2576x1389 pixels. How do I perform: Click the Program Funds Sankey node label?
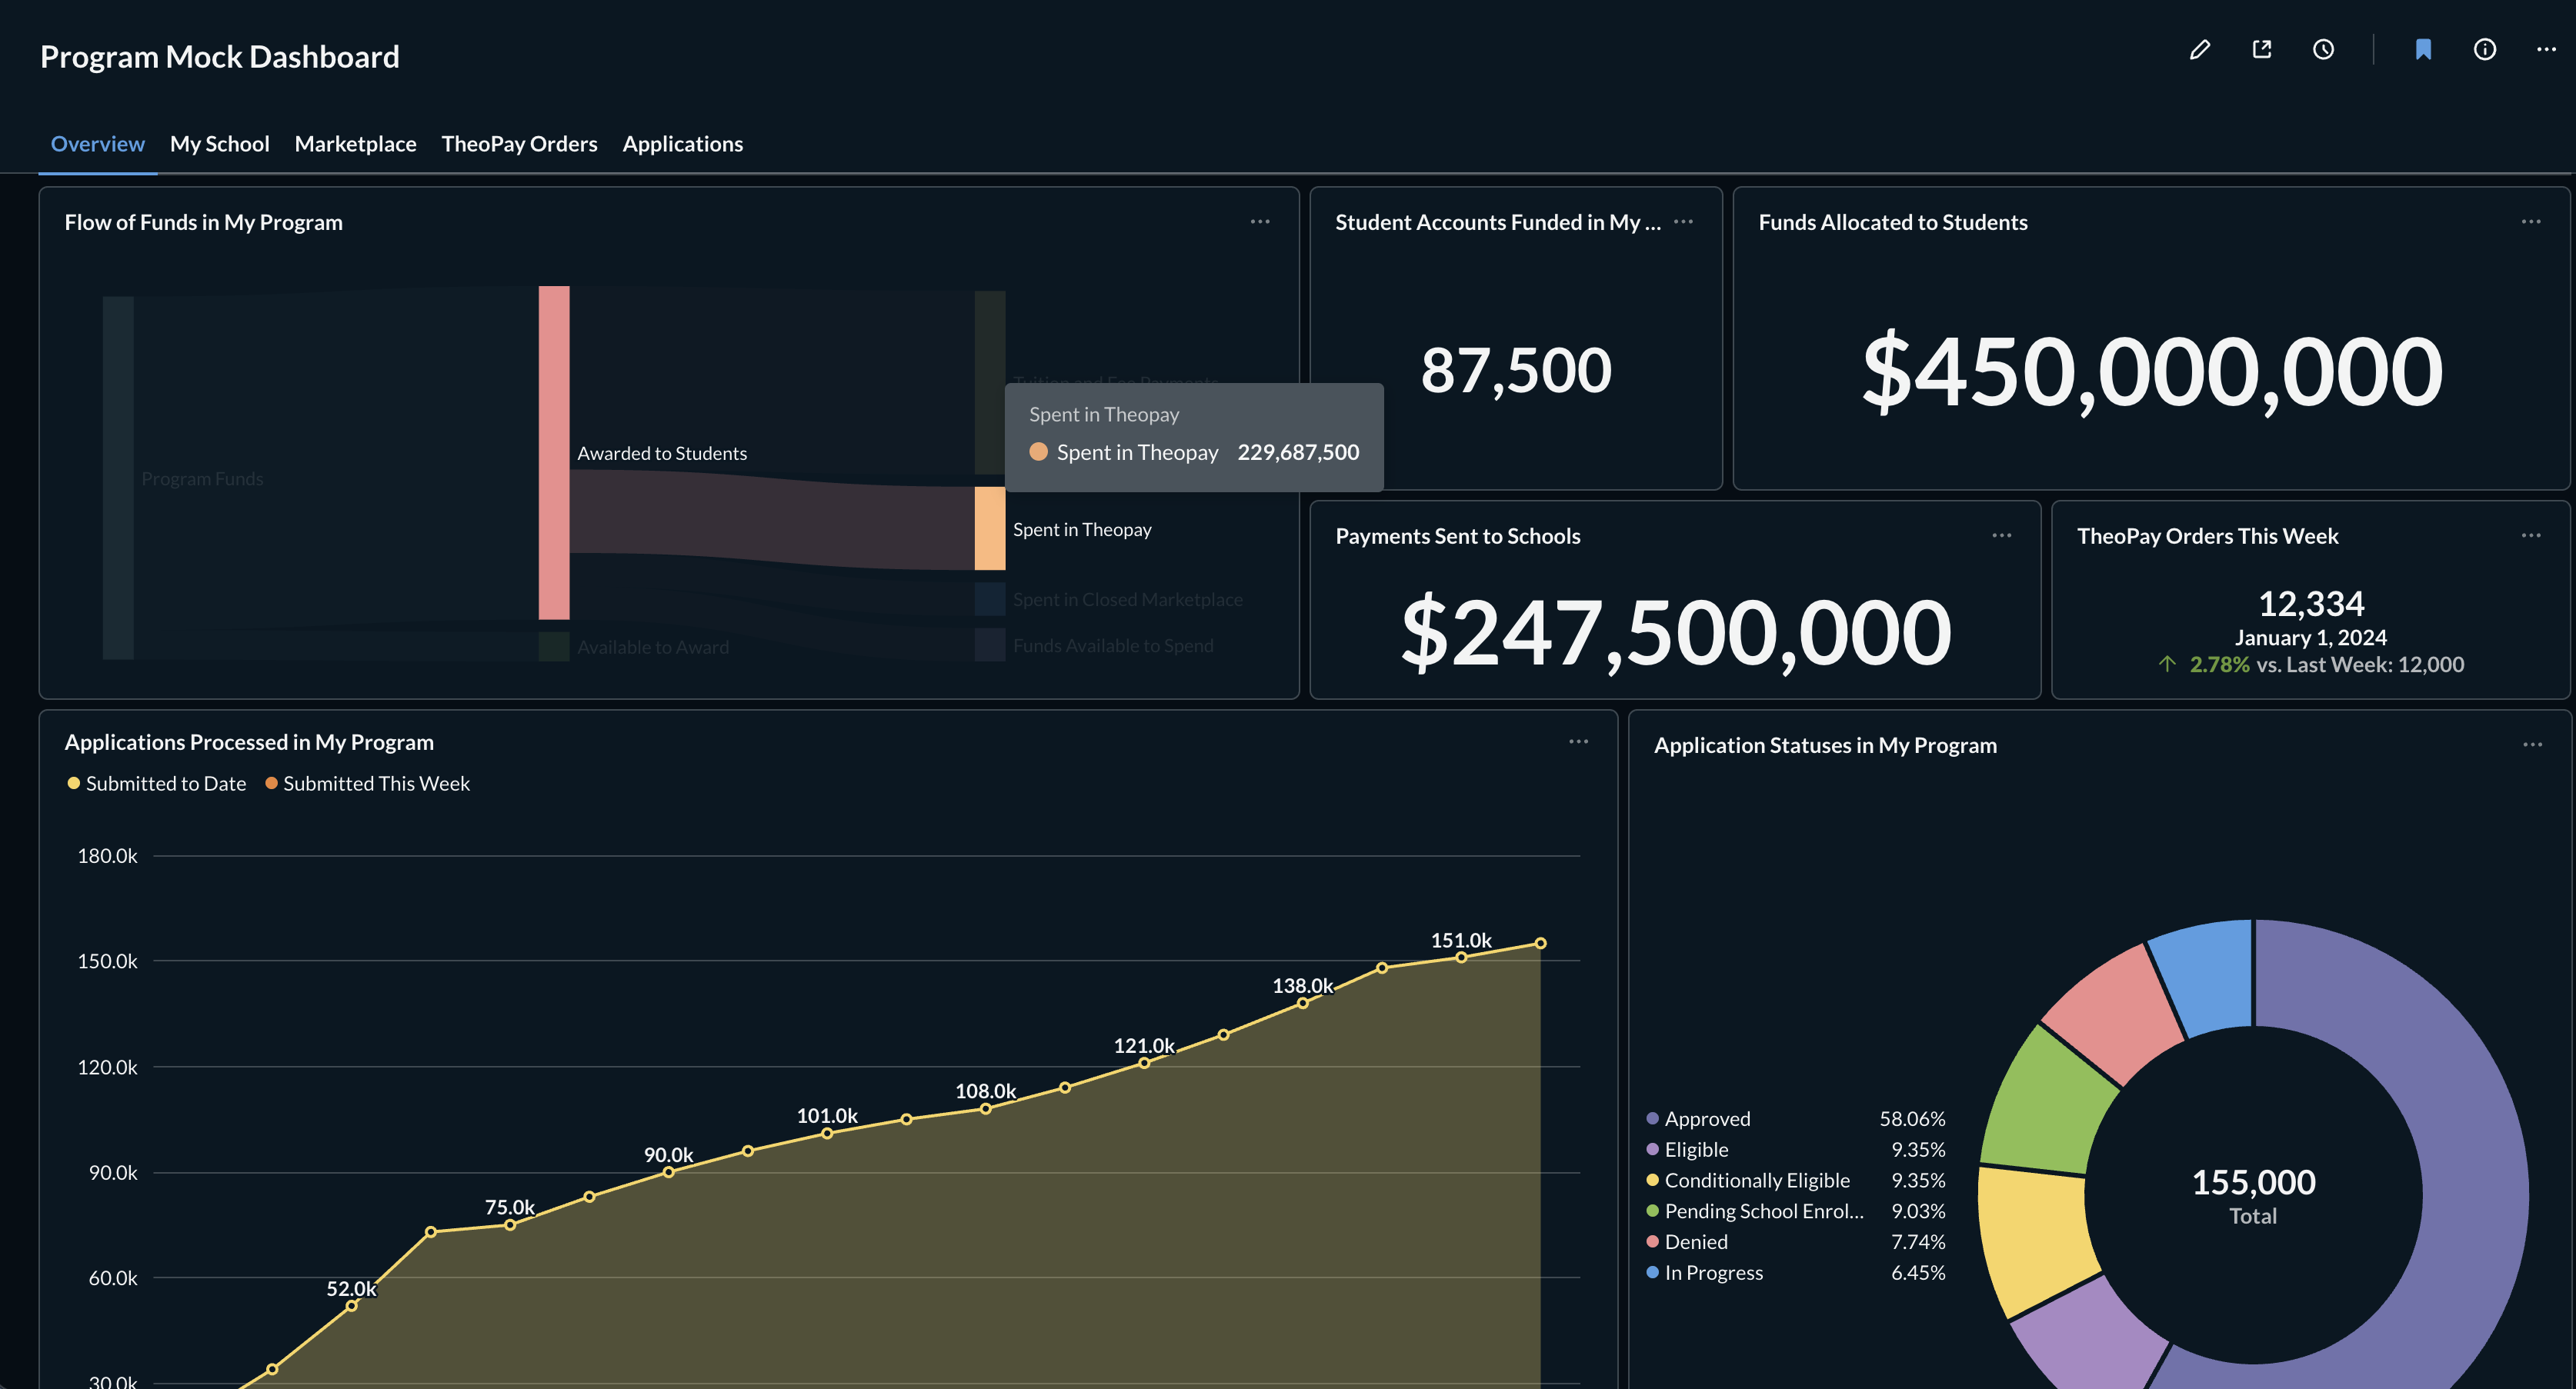pos(202,478)
